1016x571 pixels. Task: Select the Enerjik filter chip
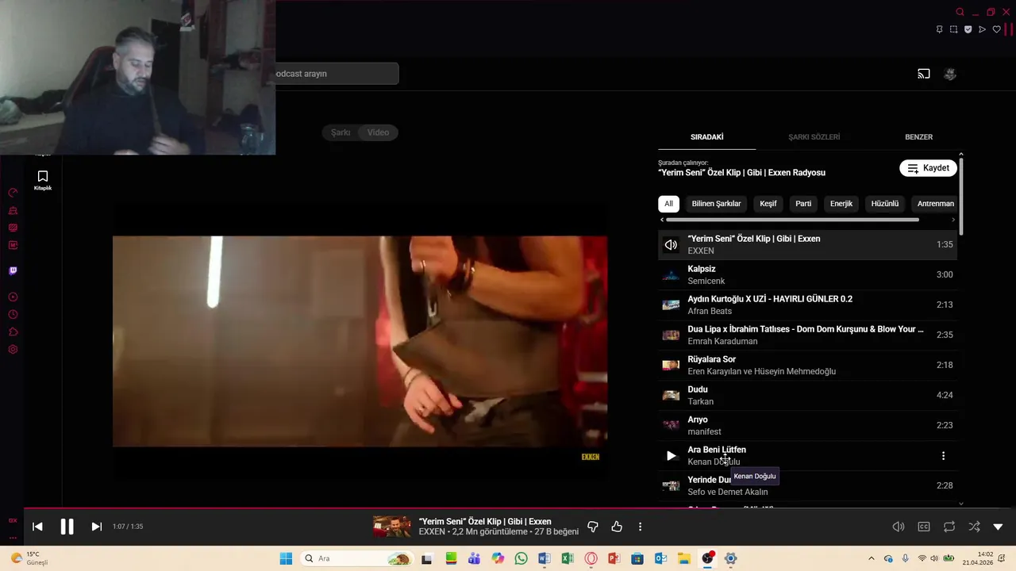pyautogui.click(x=841, y=204)
